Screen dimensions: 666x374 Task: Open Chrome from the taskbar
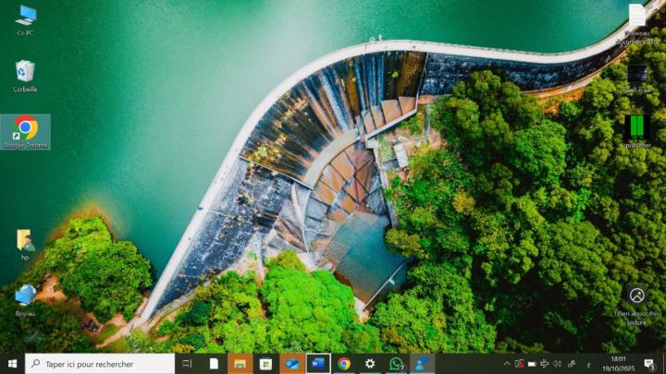tap(344, 364)
